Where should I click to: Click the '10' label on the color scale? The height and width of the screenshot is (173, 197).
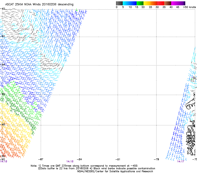tap(130, 7)
